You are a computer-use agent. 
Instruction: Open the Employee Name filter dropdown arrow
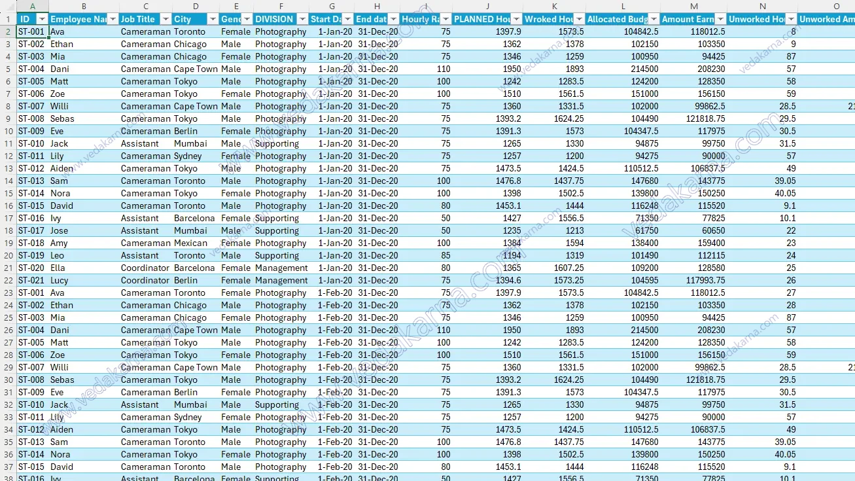tap(113, 19)
